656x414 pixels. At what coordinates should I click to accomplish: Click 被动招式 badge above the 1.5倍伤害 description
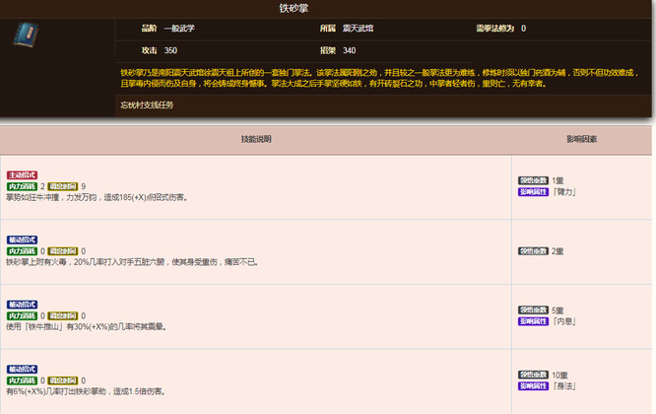[x=23, y=370]
